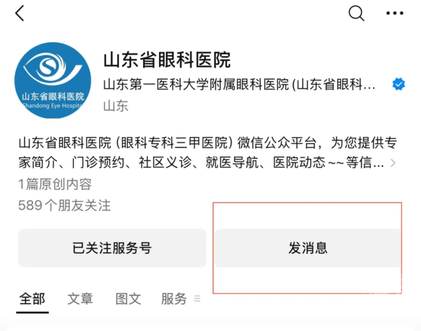Expand the account description with the chevron

[393, 163]
